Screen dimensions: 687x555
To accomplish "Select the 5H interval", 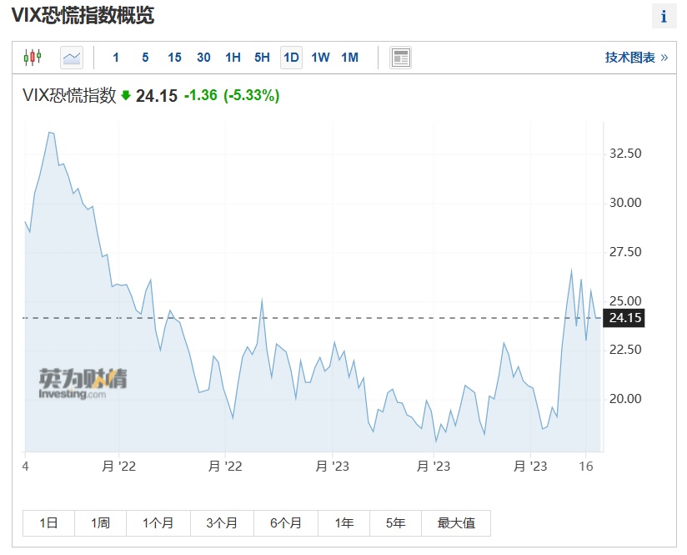I will (x=262, y=58).
